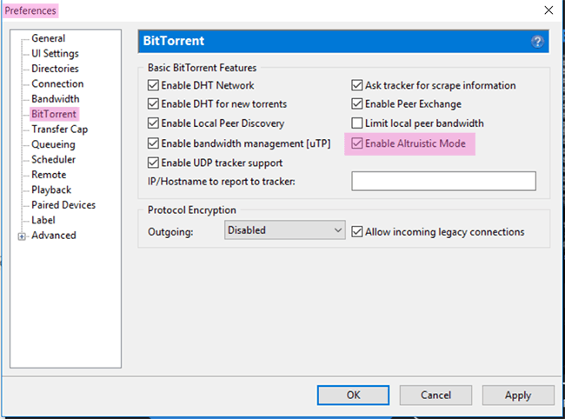Toggle Enable Peer Exchange checkbox
This screenshot has width=565, height=419.
tap(356, 103)
